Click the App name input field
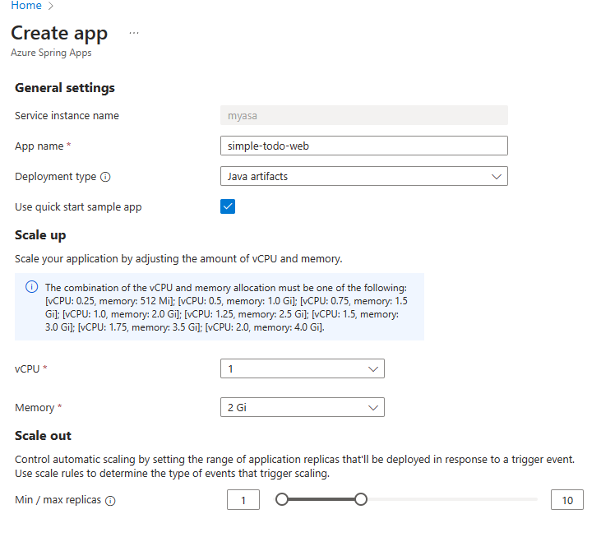Image resolution: width=601 pixels, height=542 pixels. tap(363, 146)
